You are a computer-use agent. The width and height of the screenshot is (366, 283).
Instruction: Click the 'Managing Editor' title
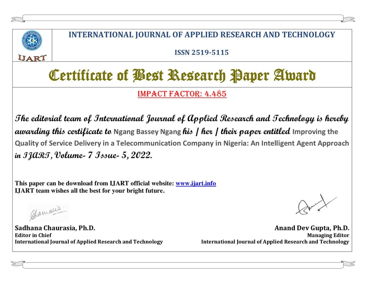pos(328,235)
